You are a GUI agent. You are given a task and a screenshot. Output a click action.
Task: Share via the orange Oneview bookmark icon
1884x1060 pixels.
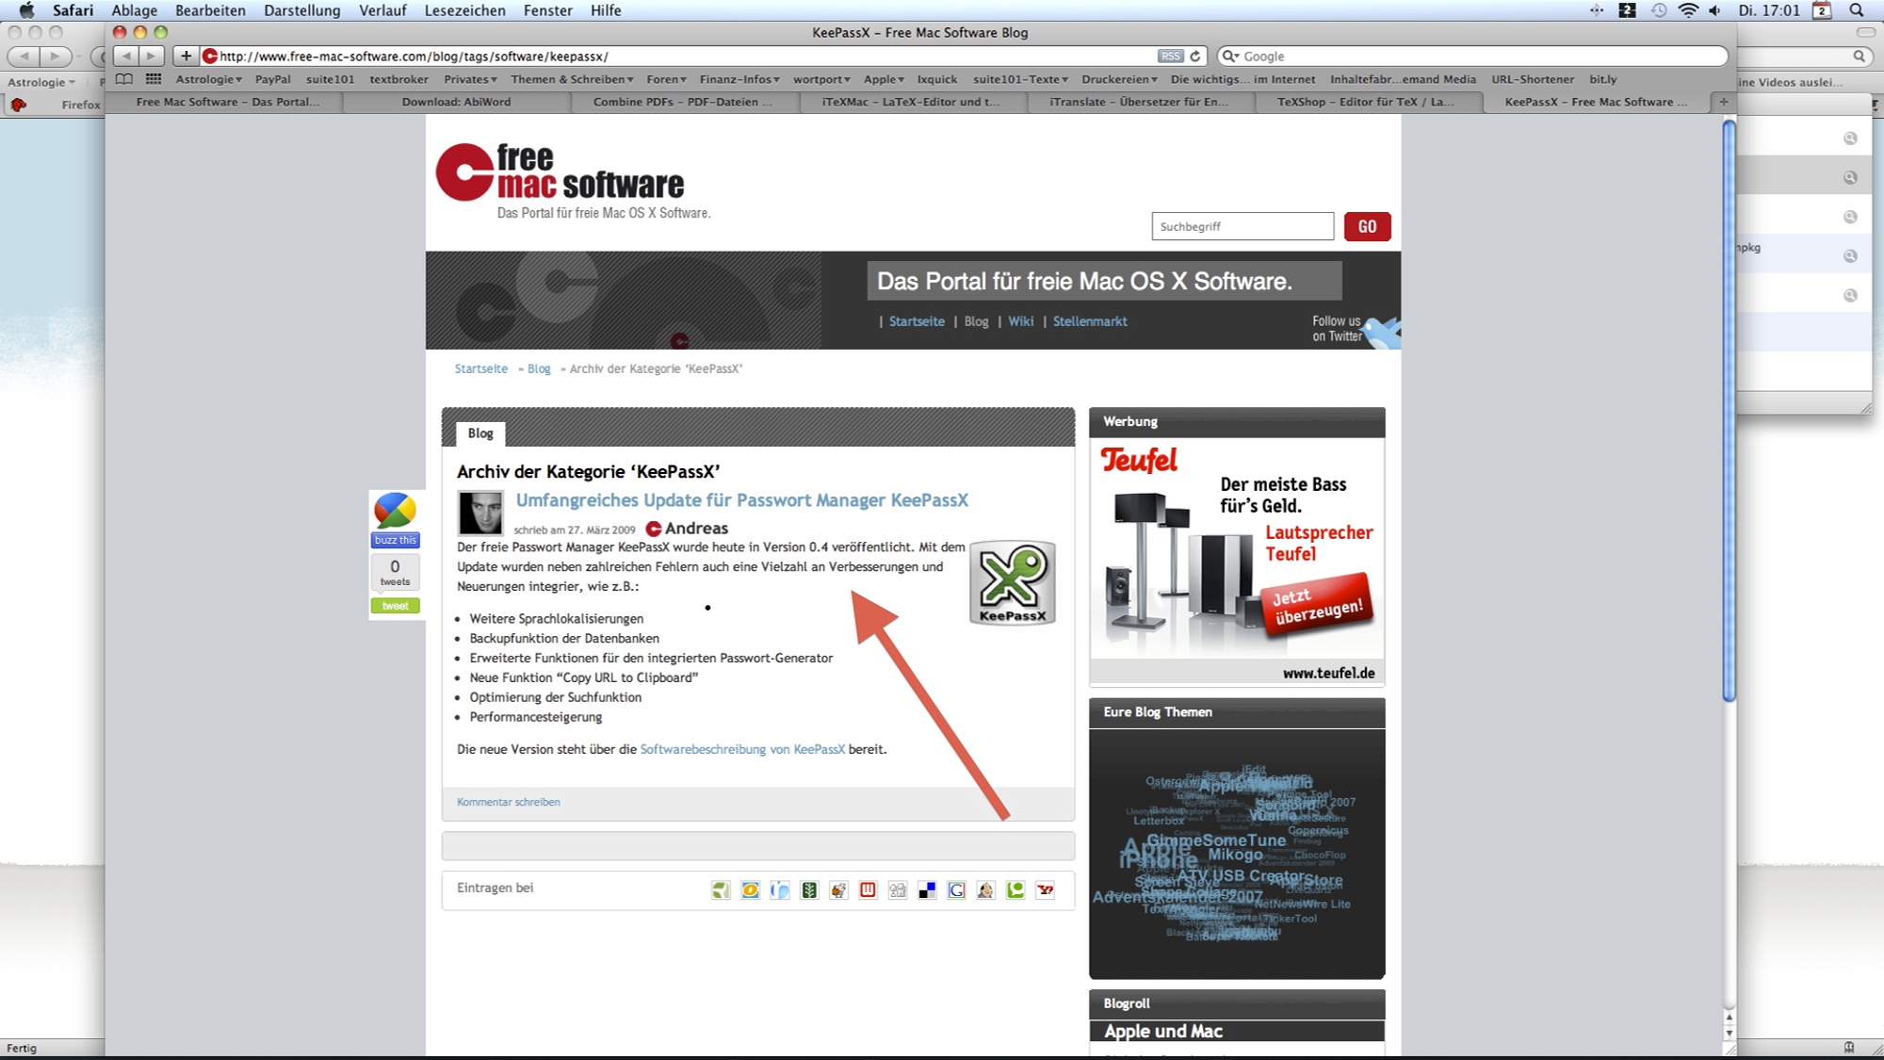pos(750,890)
